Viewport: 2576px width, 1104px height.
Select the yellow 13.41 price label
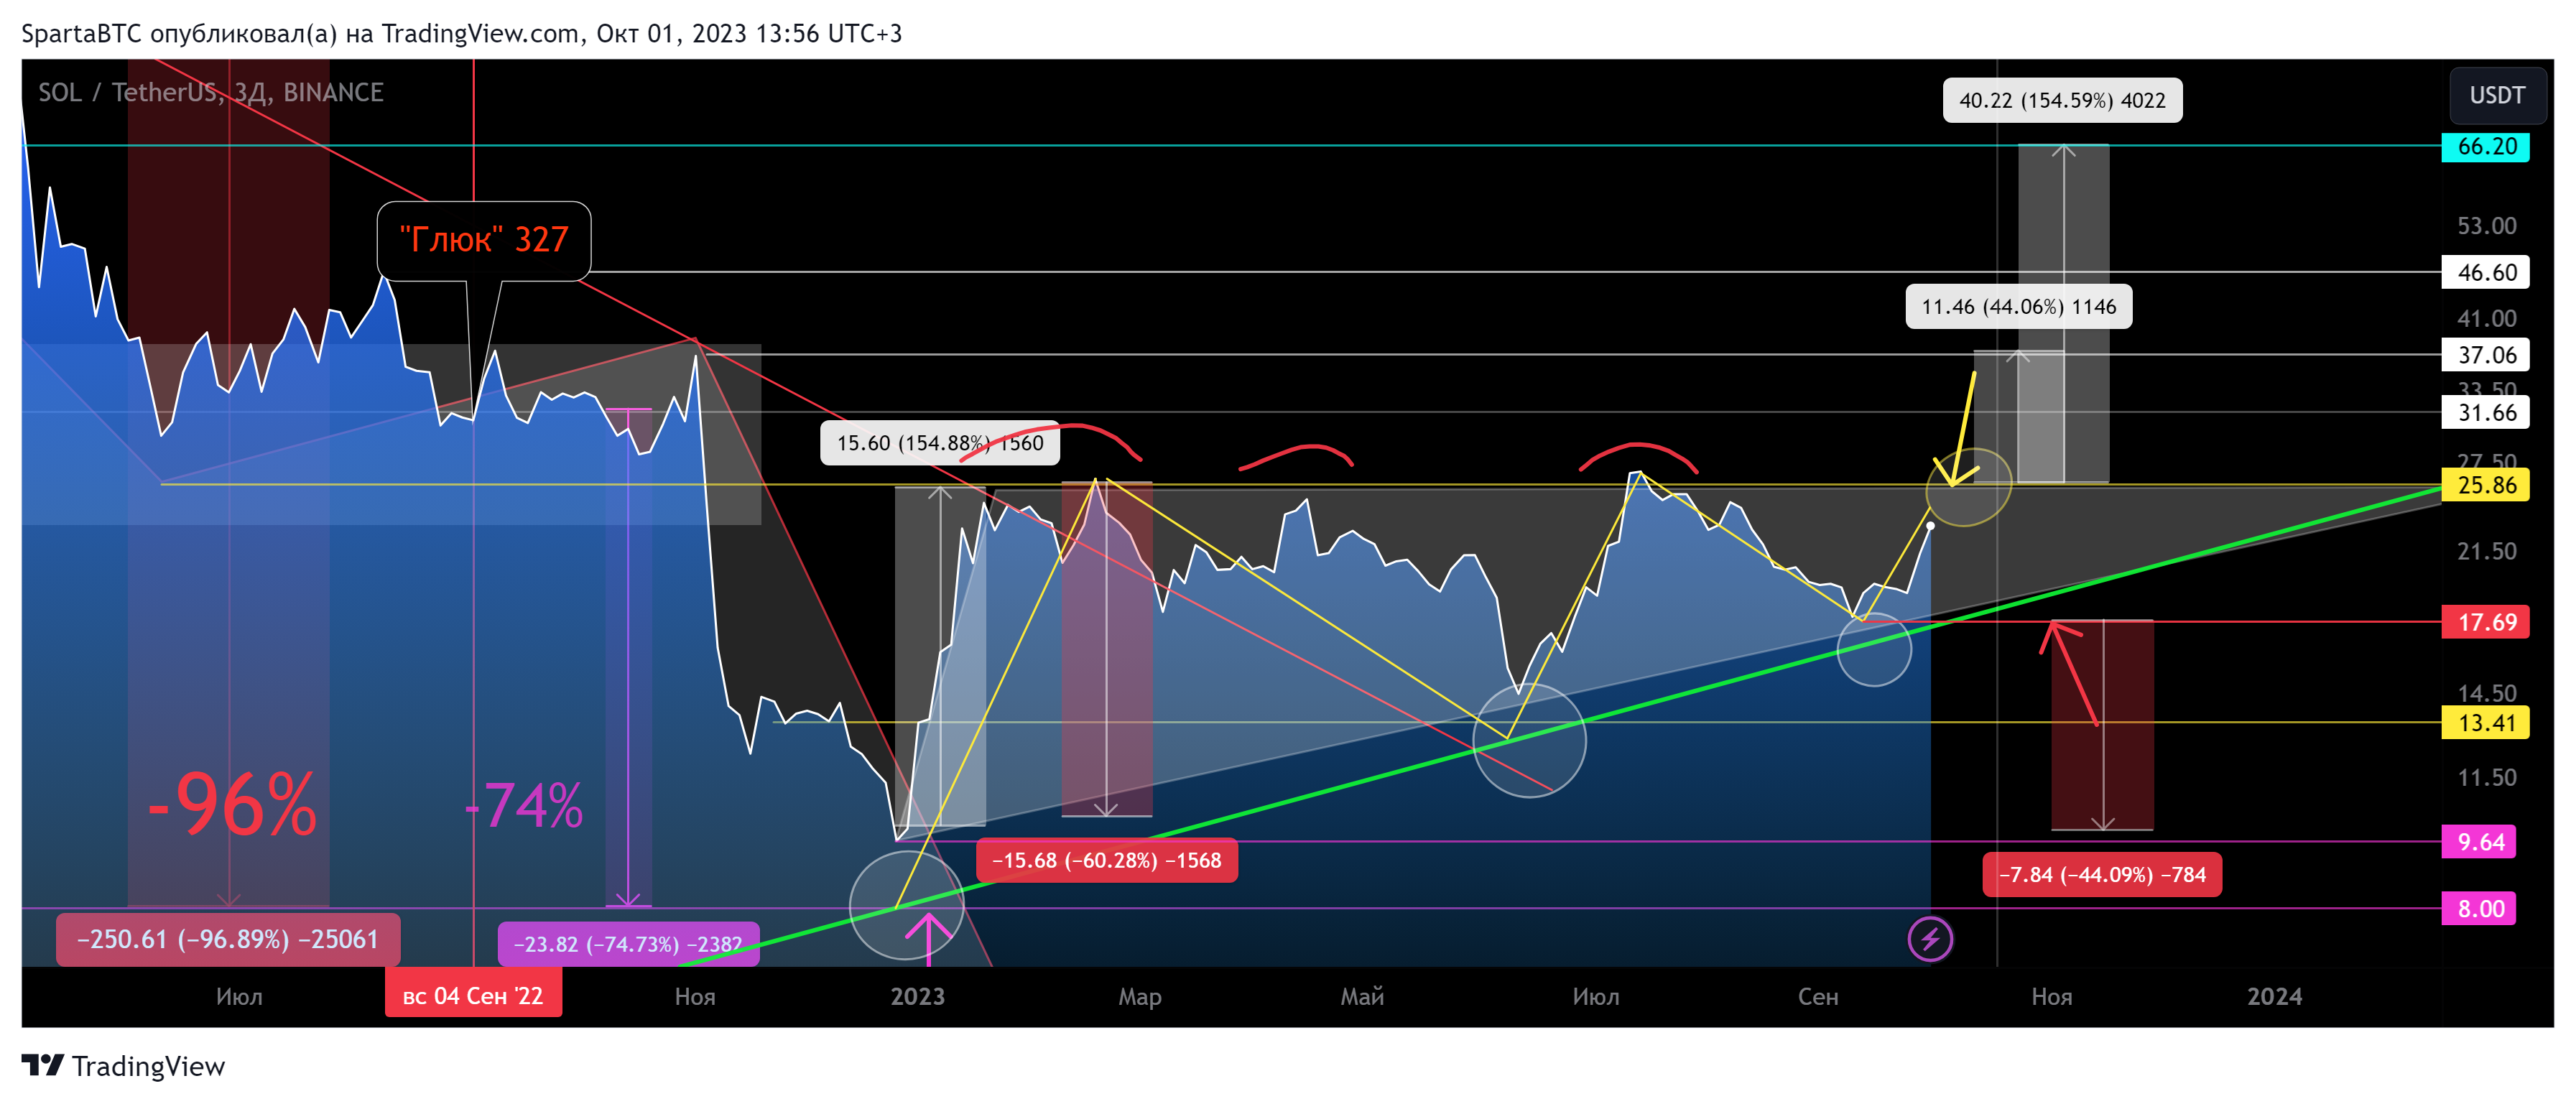tap(2485, 722)
